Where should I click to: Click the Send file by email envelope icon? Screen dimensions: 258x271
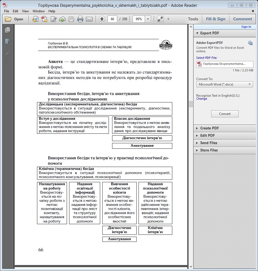(89, 19)
